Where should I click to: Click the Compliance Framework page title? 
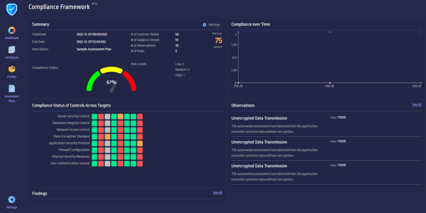(59, 7)
